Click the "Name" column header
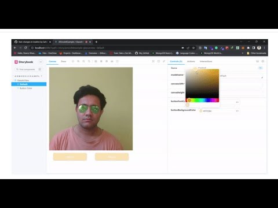278x208 pixels. click(x=174, y=68)
